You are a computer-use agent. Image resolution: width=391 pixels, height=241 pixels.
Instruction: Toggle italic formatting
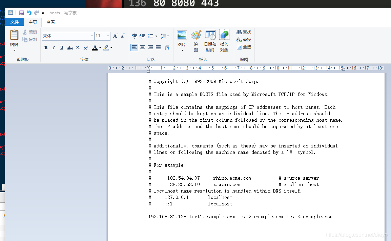[x=54, y=48]
